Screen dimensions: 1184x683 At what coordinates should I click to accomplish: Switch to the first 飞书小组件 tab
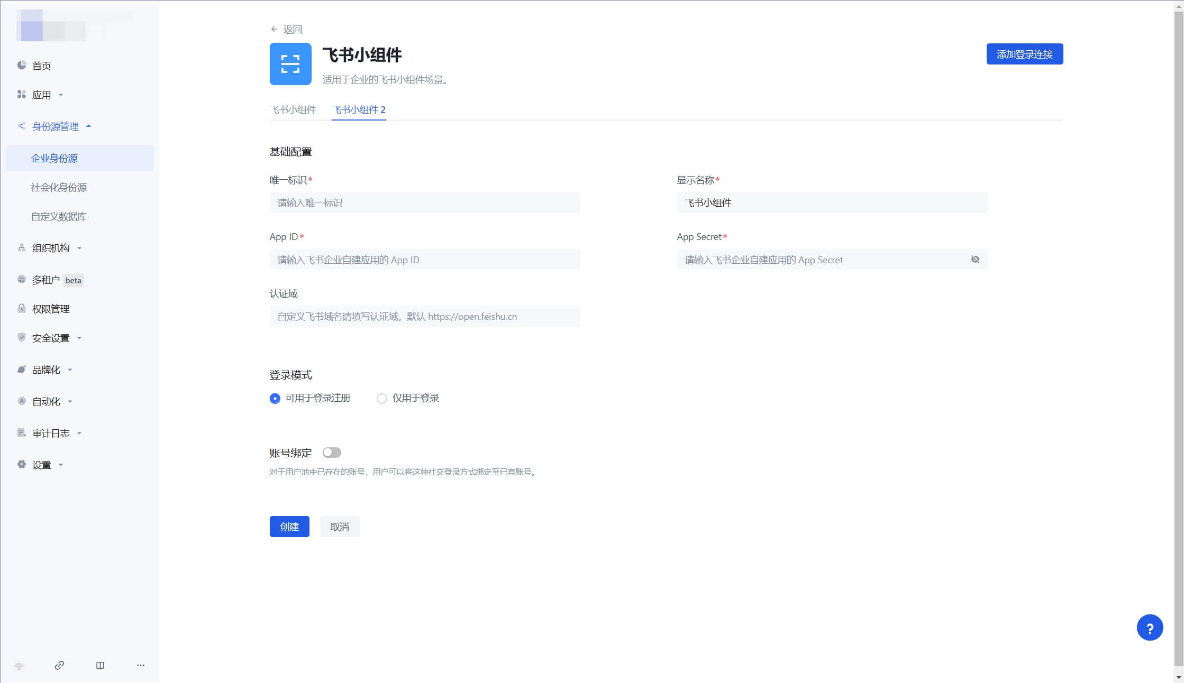tap(293, 109)
